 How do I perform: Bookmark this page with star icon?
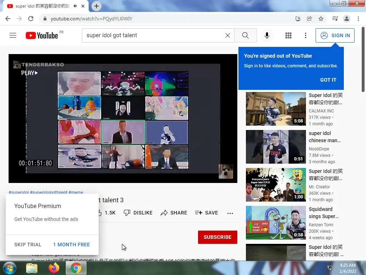[x=321, y=19]
